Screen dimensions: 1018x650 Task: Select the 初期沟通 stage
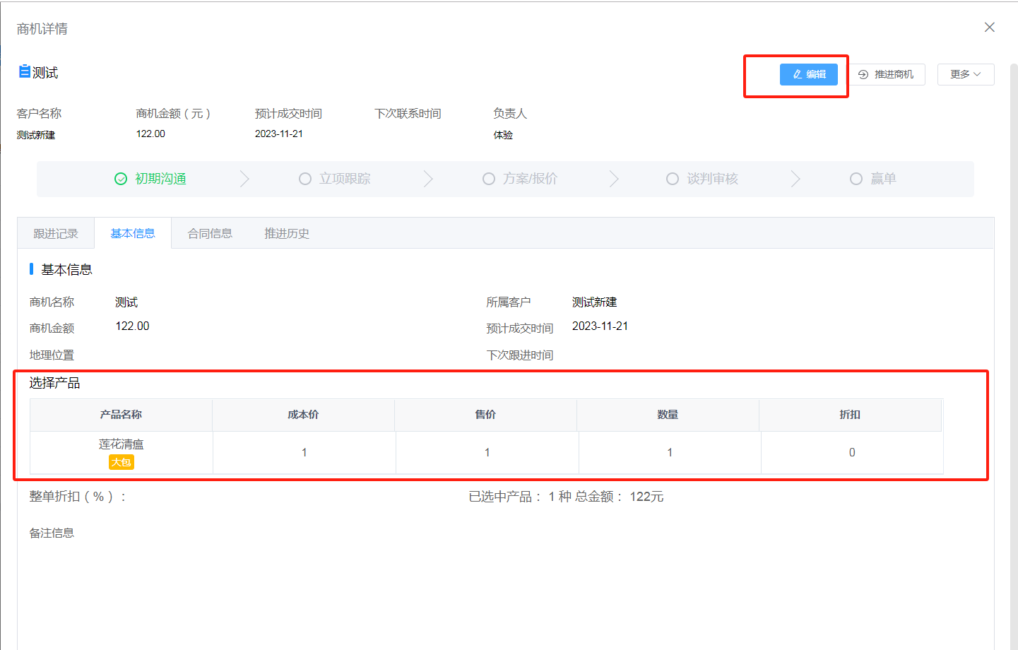(150, 179)
